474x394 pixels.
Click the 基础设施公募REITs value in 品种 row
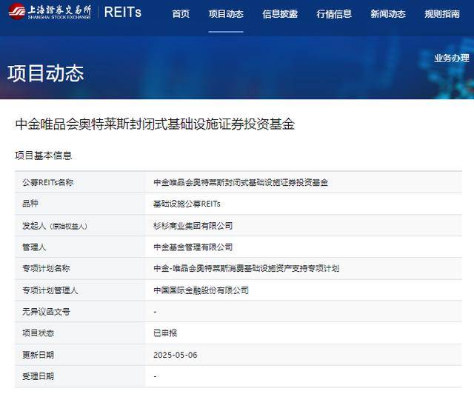coord(187,204)
